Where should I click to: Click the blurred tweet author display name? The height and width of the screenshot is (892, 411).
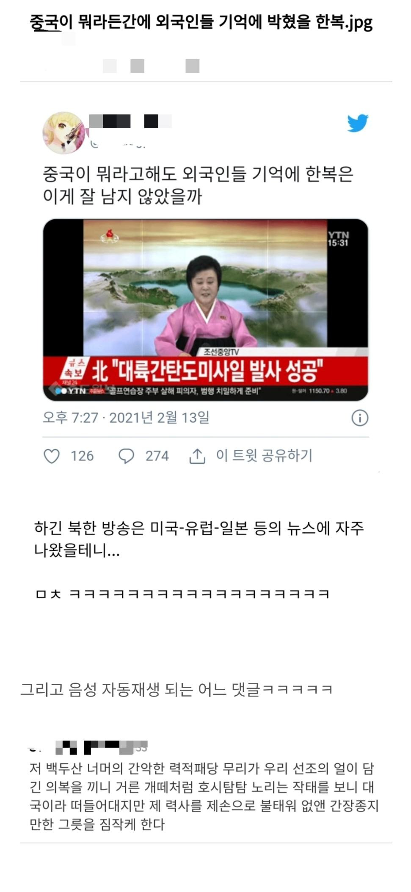pos(130,121)
